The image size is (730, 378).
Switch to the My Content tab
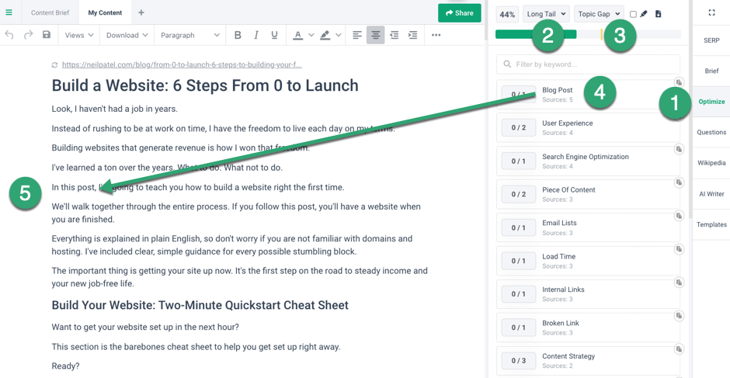105,12
